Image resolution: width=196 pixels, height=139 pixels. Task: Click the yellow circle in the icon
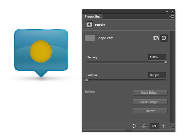[x=41, y=51]
